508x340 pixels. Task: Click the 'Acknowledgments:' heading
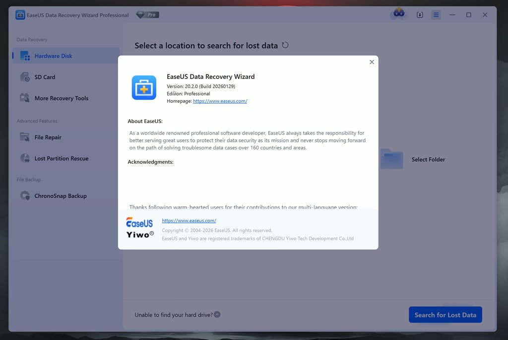(150, 162)
